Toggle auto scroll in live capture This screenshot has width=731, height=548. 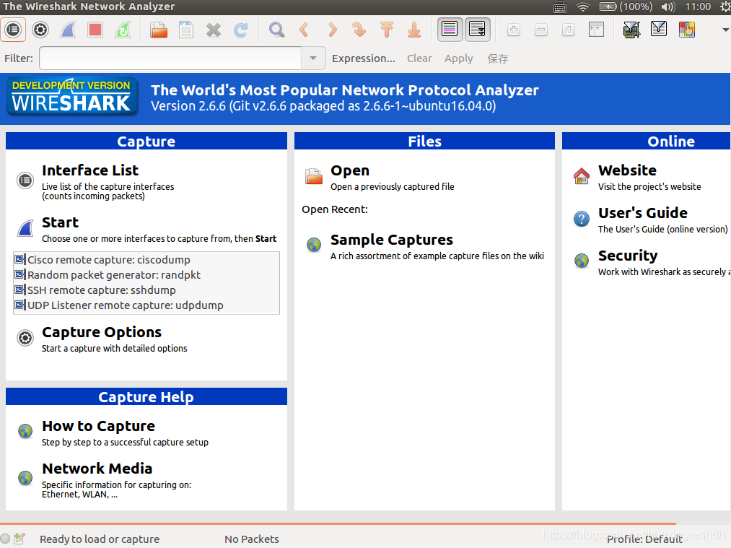click(x=478, y=30)
